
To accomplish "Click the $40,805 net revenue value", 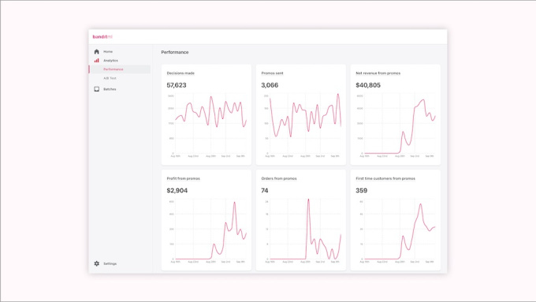I will point(368,85).
